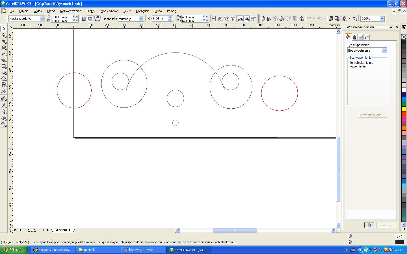This screenshot has width=407, height=254.
Task: Toggle the lock button in properties panel
Action: coord(369,225)
